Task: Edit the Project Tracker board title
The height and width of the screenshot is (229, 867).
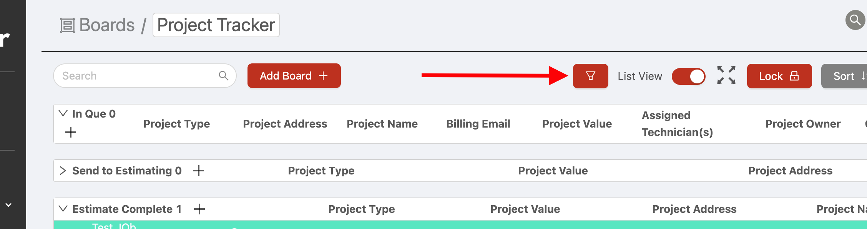Action: [x=216, y=25]
